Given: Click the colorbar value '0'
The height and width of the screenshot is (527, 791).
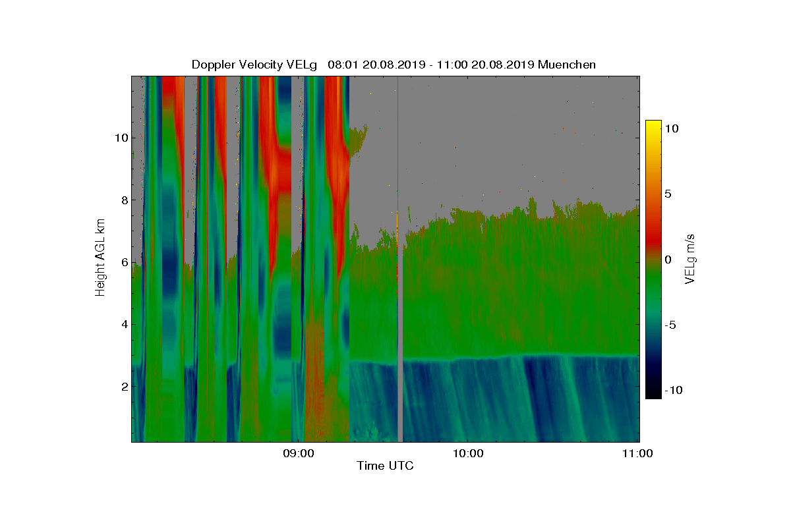Looking at the screenshot, I should (668, 260).
